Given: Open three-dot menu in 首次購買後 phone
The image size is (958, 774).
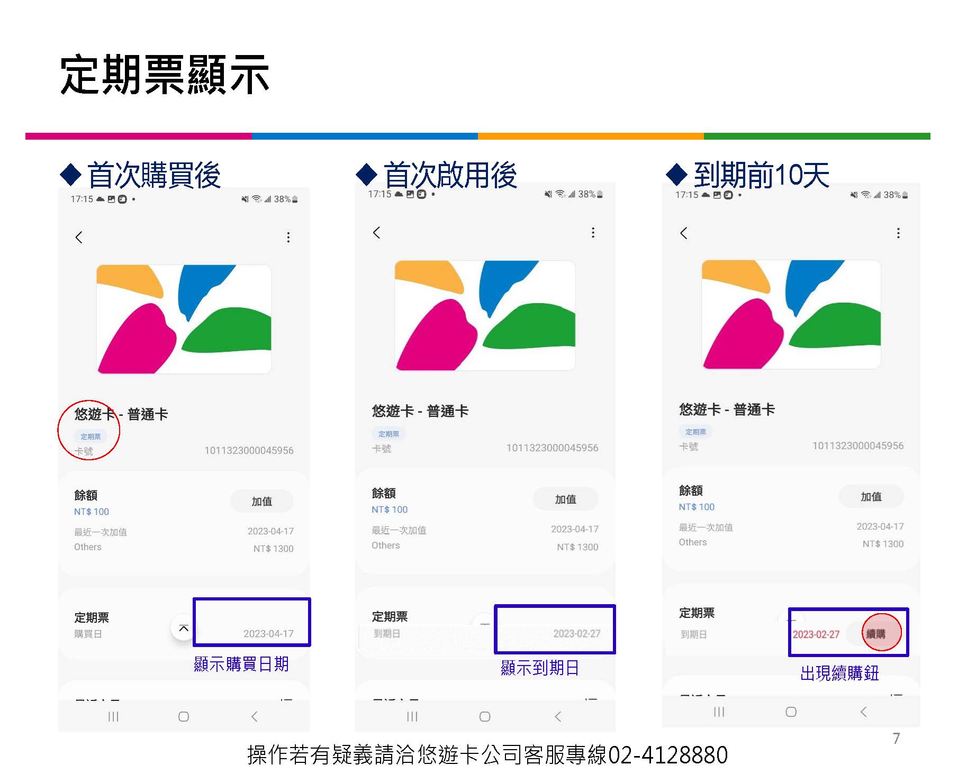Looking at the screenshot, I should (288, 237).
